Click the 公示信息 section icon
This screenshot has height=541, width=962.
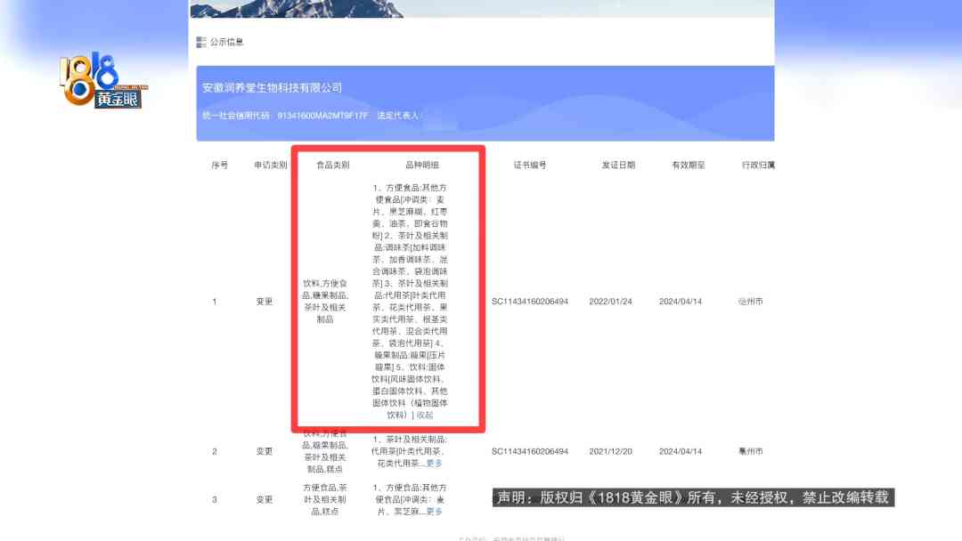pos(201,42)
